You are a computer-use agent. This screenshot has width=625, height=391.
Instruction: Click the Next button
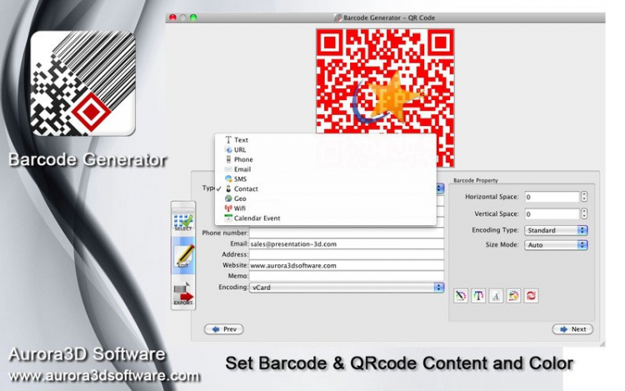pos(572,329)
